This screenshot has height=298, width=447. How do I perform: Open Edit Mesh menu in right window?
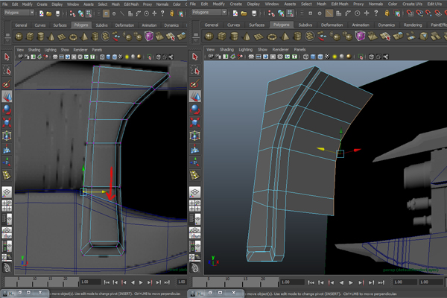tap(340, 4)
